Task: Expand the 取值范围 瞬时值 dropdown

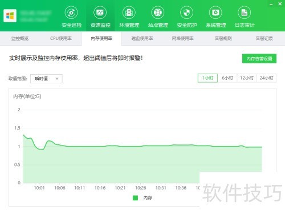Action: pos(46,79)
